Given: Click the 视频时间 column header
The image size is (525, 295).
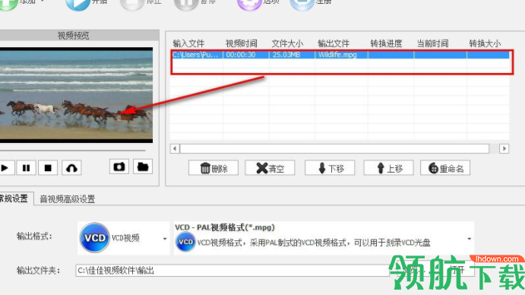Looking at the screenshot, I should click(x=242, y=43).
